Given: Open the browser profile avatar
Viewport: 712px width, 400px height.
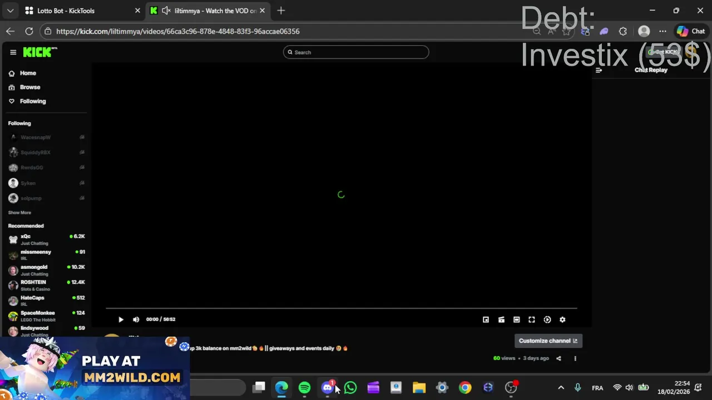Looking at the screenshot, I should 644,31.
